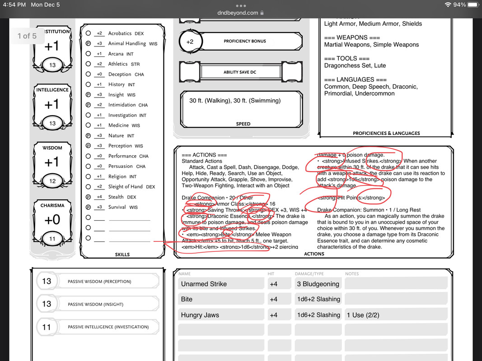Select the Persuasion +0 bonus
This screenshot has height=361, width=482.
pos(99,166)
